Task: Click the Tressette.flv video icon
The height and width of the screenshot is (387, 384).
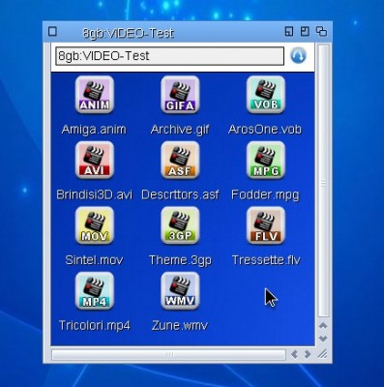Action: [x=266, y=225]
